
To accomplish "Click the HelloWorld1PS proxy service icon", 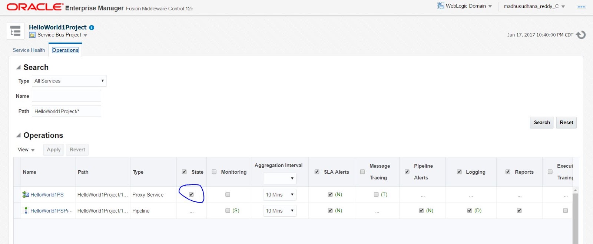I will tap(26, 194).
